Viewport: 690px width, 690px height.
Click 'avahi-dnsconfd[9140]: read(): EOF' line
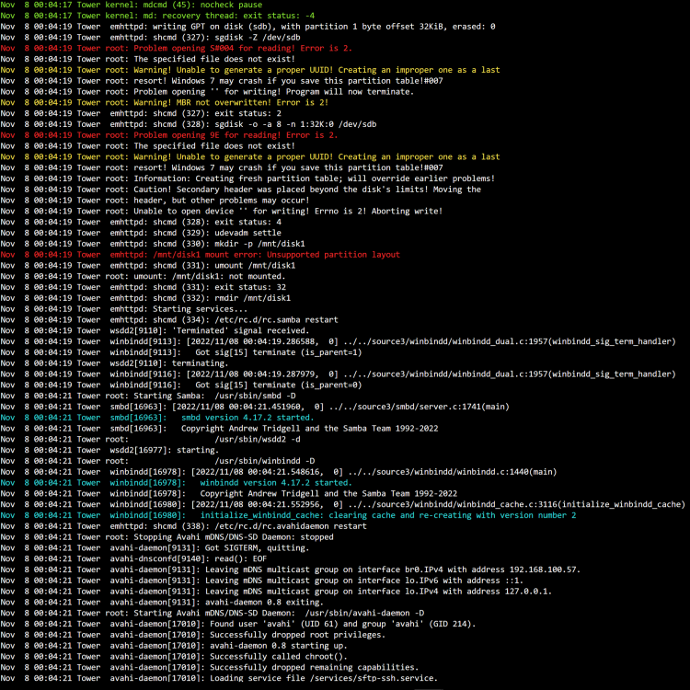(x=133, y=558)
